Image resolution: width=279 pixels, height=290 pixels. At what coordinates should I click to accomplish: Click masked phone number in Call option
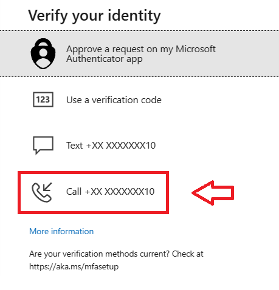(x=120, y=192)
